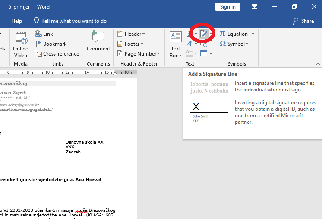This screenshot has width=322, height=219.
Task: Click the WordArt icon
Action: pyautogui.click(x=189, y=44)
